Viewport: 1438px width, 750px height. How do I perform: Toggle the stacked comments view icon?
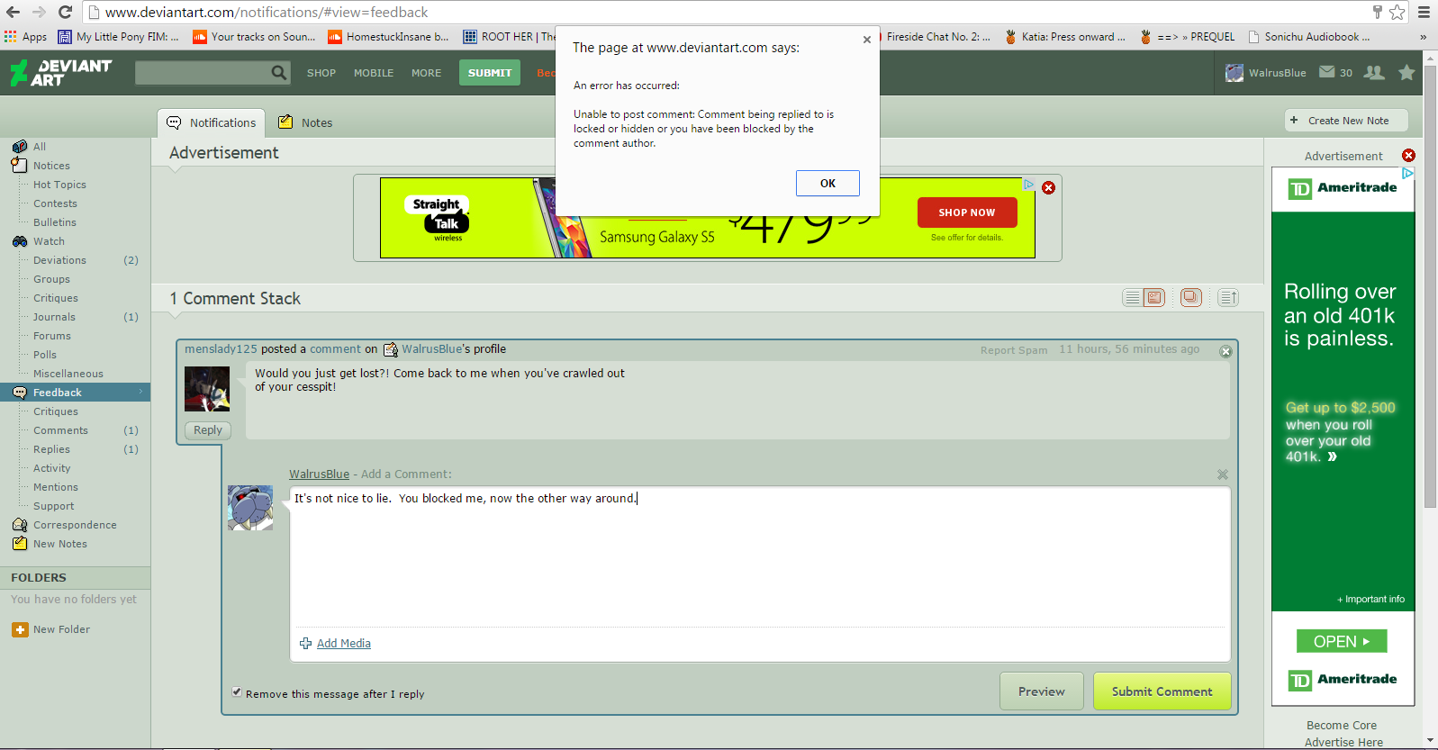coord(1190,297)
